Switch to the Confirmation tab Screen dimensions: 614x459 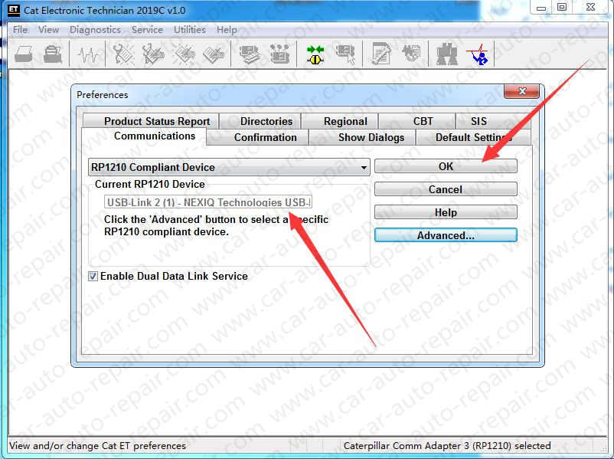click(x=258, y=138)
